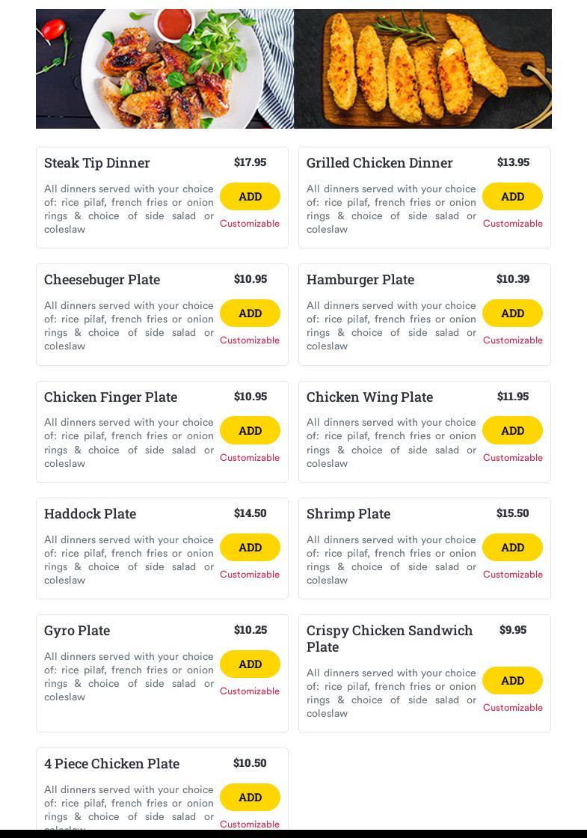Viewport: 587px width, 838px height.
Task: Add the Shrimp Plate
Action: click(512, 547)
